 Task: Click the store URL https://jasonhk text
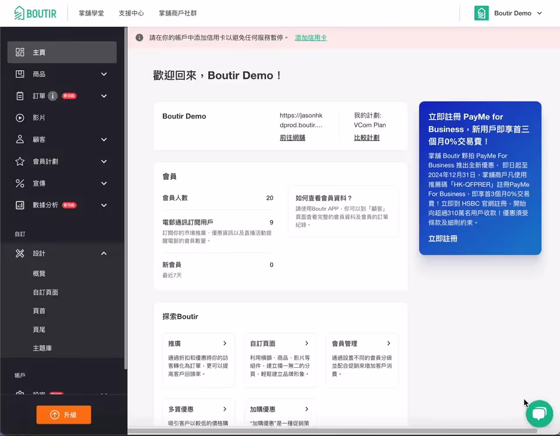pos(301,116)
